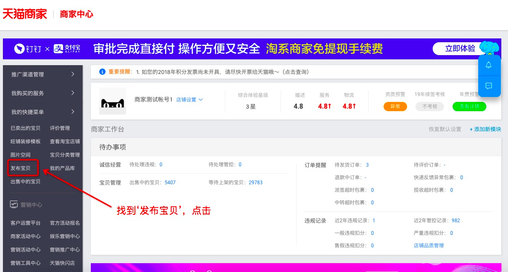Screen dimensions: 508x272
Task: Click 售假违规扣分 count 0
Action: point(372,246)
